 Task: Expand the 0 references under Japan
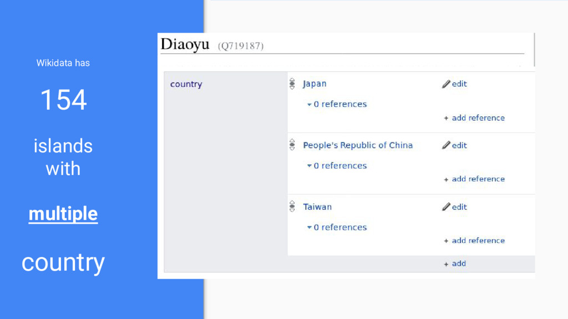tap(337, 104)
